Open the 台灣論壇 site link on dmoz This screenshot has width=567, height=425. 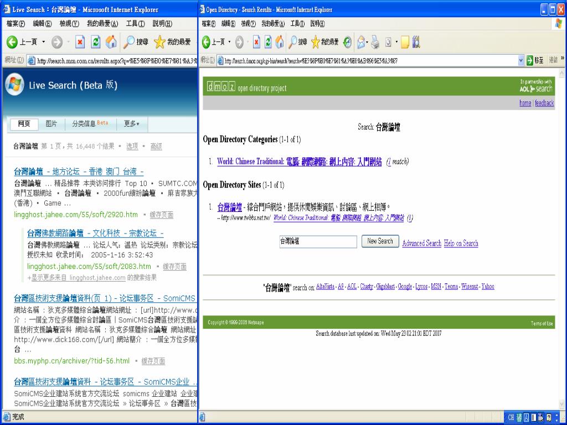[230, 208]
